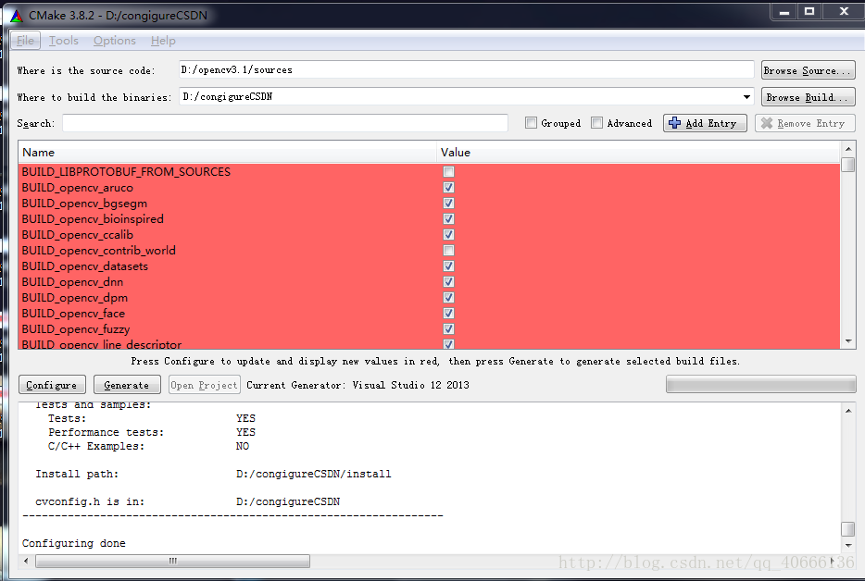Open the Tools menu
Viewport: 865px width, 581px height.
(64, 41)
